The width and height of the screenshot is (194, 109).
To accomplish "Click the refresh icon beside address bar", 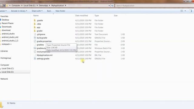I will coord(112,5).
